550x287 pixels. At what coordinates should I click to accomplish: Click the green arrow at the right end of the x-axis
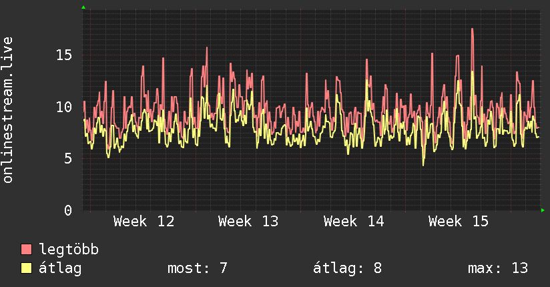(543, 210)
